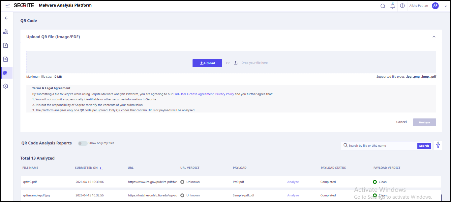Open the Privacy Policy link

225,94
